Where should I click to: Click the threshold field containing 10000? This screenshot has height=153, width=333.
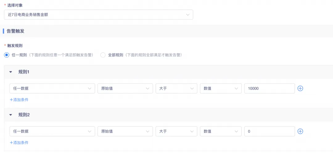click(x=269, y=88)
